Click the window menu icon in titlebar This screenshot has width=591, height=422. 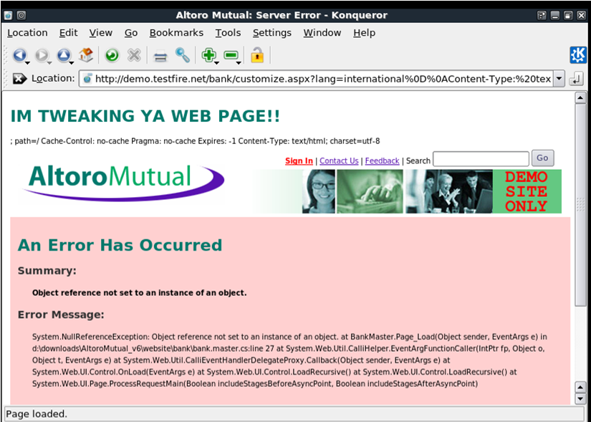[x=9, y=15]
